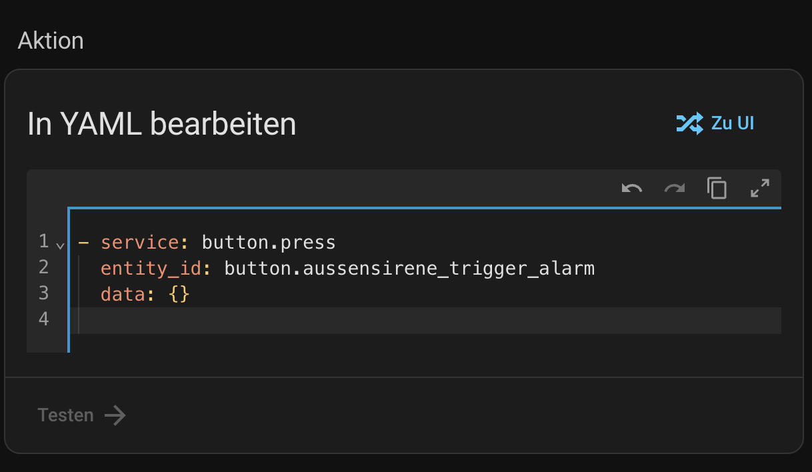The height and width of the screenshot is (472, 812).
Task: Click line number 4 in the gutter
Action: coord(44,319)
